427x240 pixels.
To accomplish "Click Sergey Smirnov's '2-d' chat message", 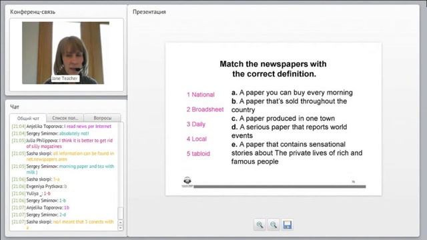I will tap(39, 215).
